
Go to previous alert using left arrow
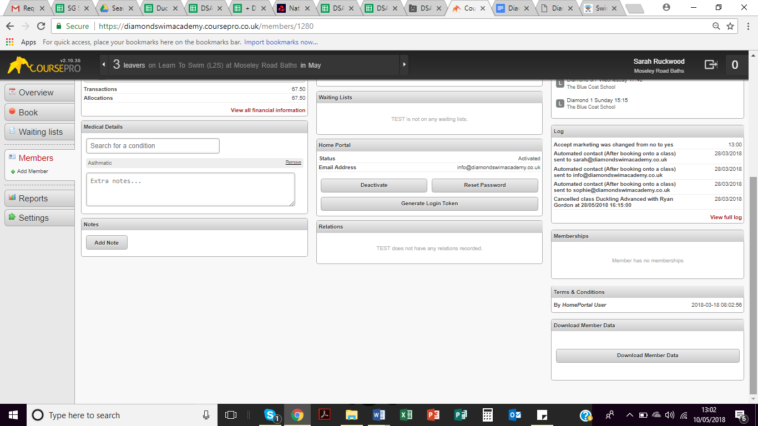click(x=104, y=65)
